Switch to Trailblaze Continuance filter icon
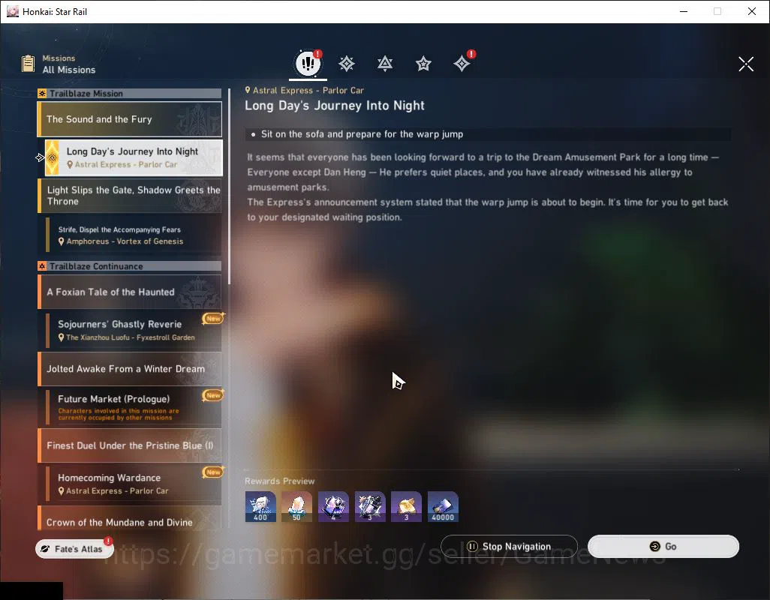Image resolution: width=770 pixels, height=600 pixels. coord(385,64)
